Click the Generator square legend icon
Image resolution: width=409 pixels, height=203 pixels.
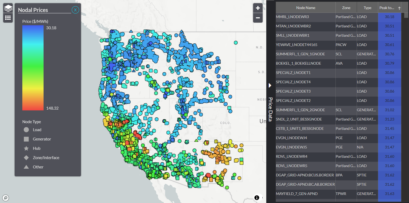point(26,139)
